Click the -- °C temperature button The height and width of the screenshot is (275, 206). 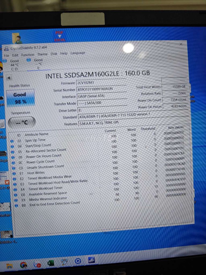click(x=22, y=122)
